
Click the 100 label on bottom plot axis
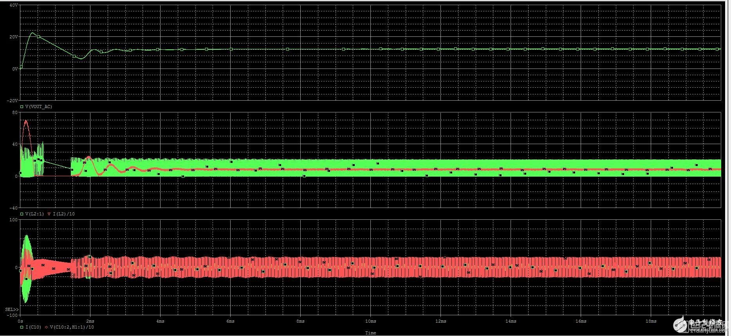tap(14, 220)
